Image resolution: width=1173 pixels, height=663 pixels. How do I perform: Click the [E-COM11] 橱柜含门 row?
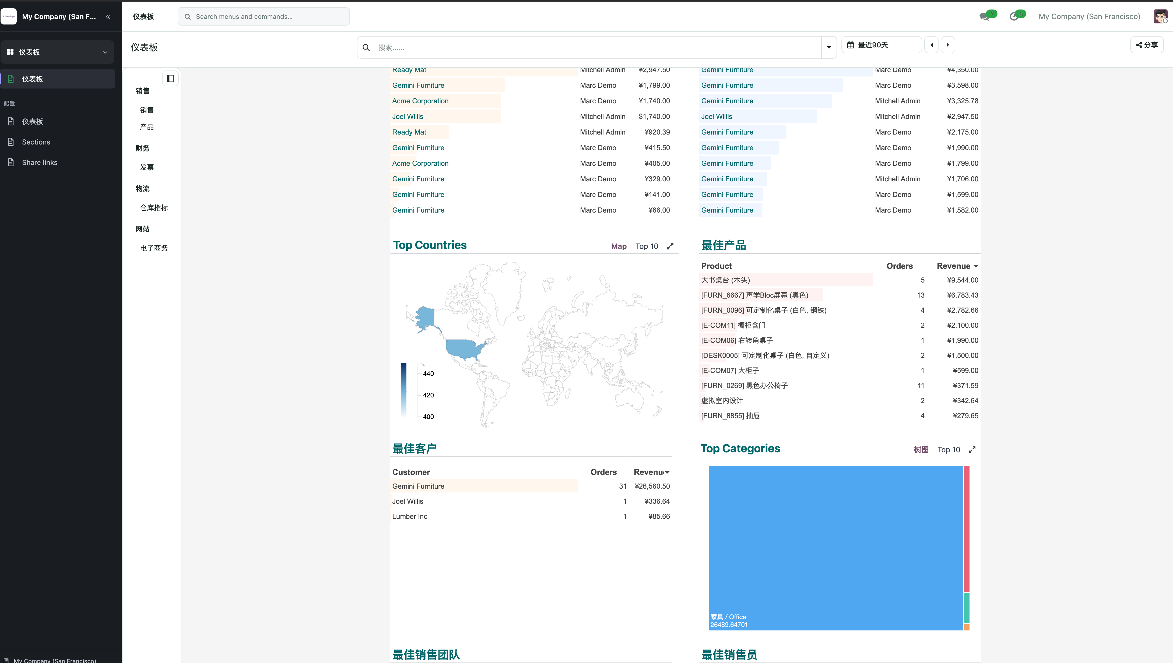click(x=839, y=325)
